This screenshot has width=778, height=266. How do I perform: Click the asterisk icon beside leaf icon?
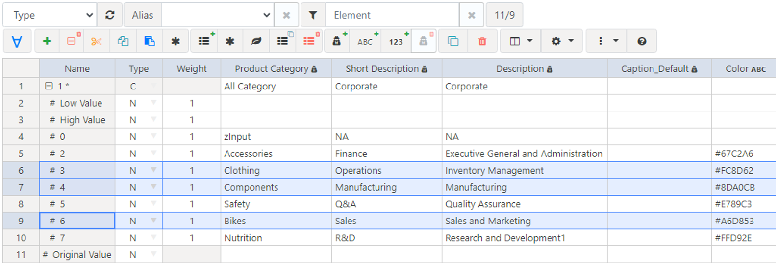coord(230,42)
